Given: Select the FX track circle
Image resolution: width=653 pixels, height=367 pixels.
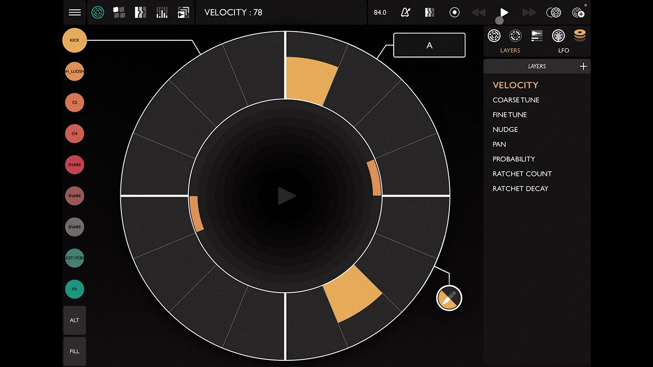Looking at the screenshot, I should pos(74,289).
